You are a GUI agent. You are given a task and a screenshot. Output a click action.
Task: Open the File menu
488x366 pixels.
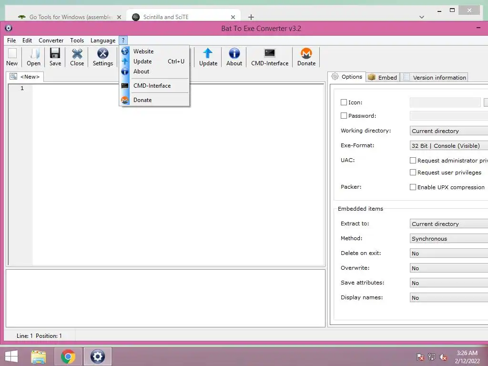11,41
